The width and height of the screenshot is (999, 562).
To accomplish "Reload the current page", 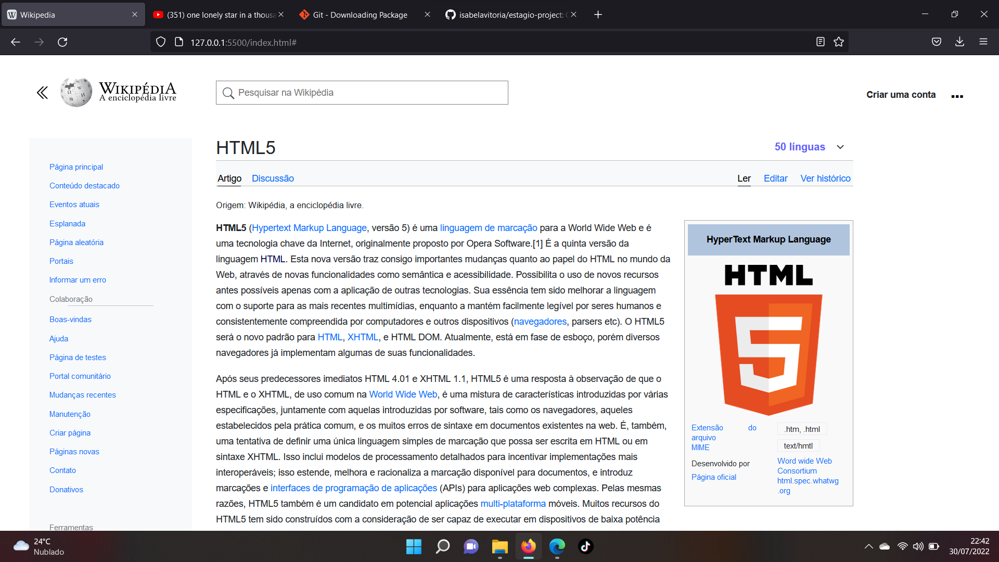I will [x=62, y=42].
